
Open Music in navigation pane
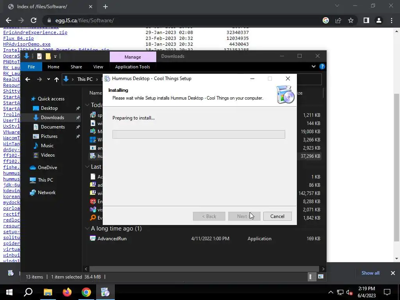tap(47, 146)
